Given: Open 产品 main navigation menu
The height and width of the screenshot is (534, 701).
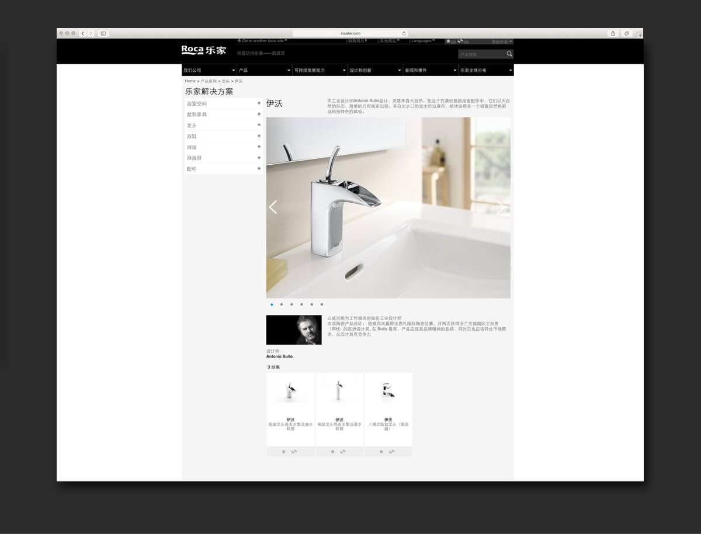Looking at the screenshot, I should (x=264, y=70).
